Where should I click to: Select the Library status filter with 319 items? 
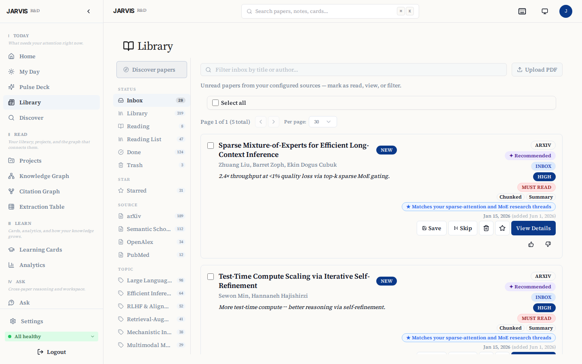click(x=152, y=113)
